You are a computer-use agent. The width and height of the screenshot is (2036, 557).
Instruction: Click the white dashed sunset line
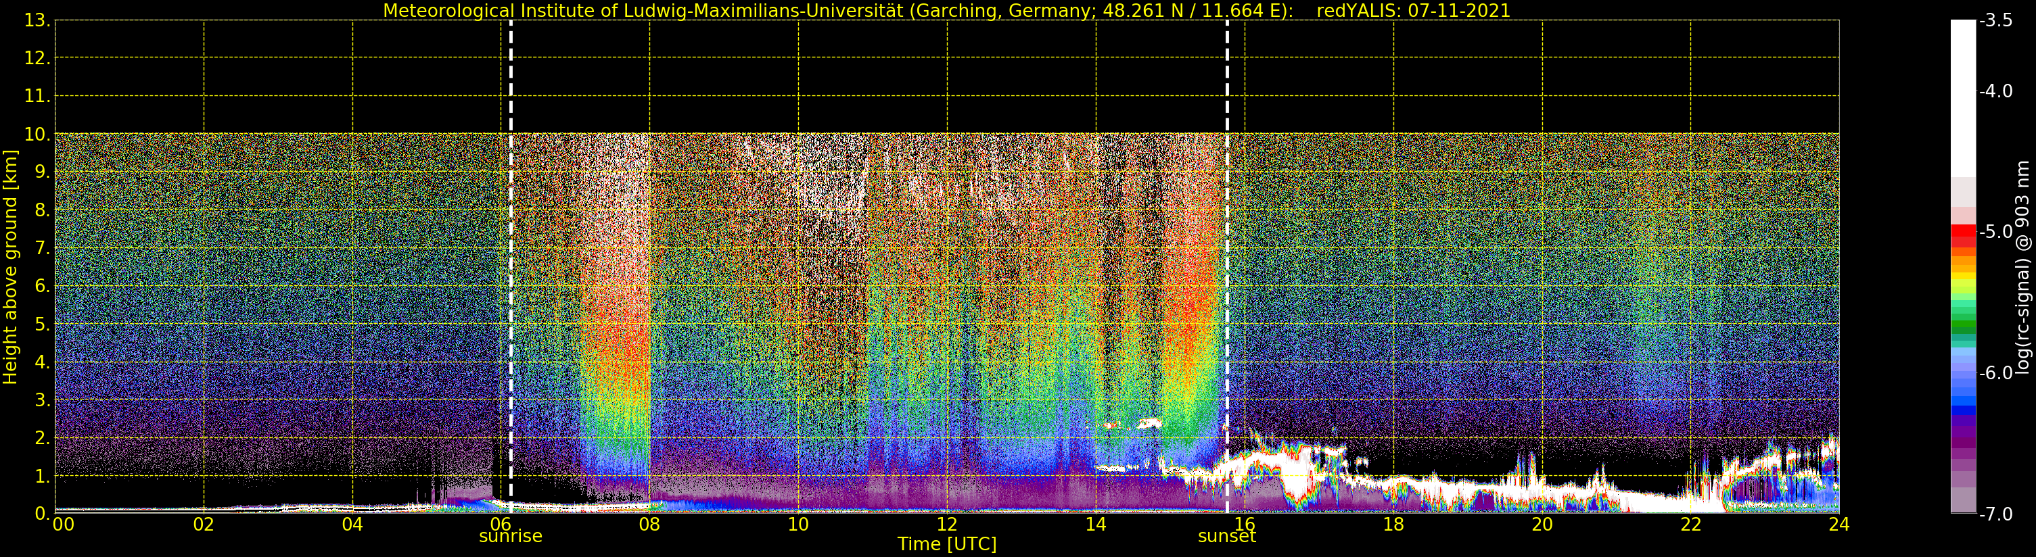click(x=1228, y=267)
